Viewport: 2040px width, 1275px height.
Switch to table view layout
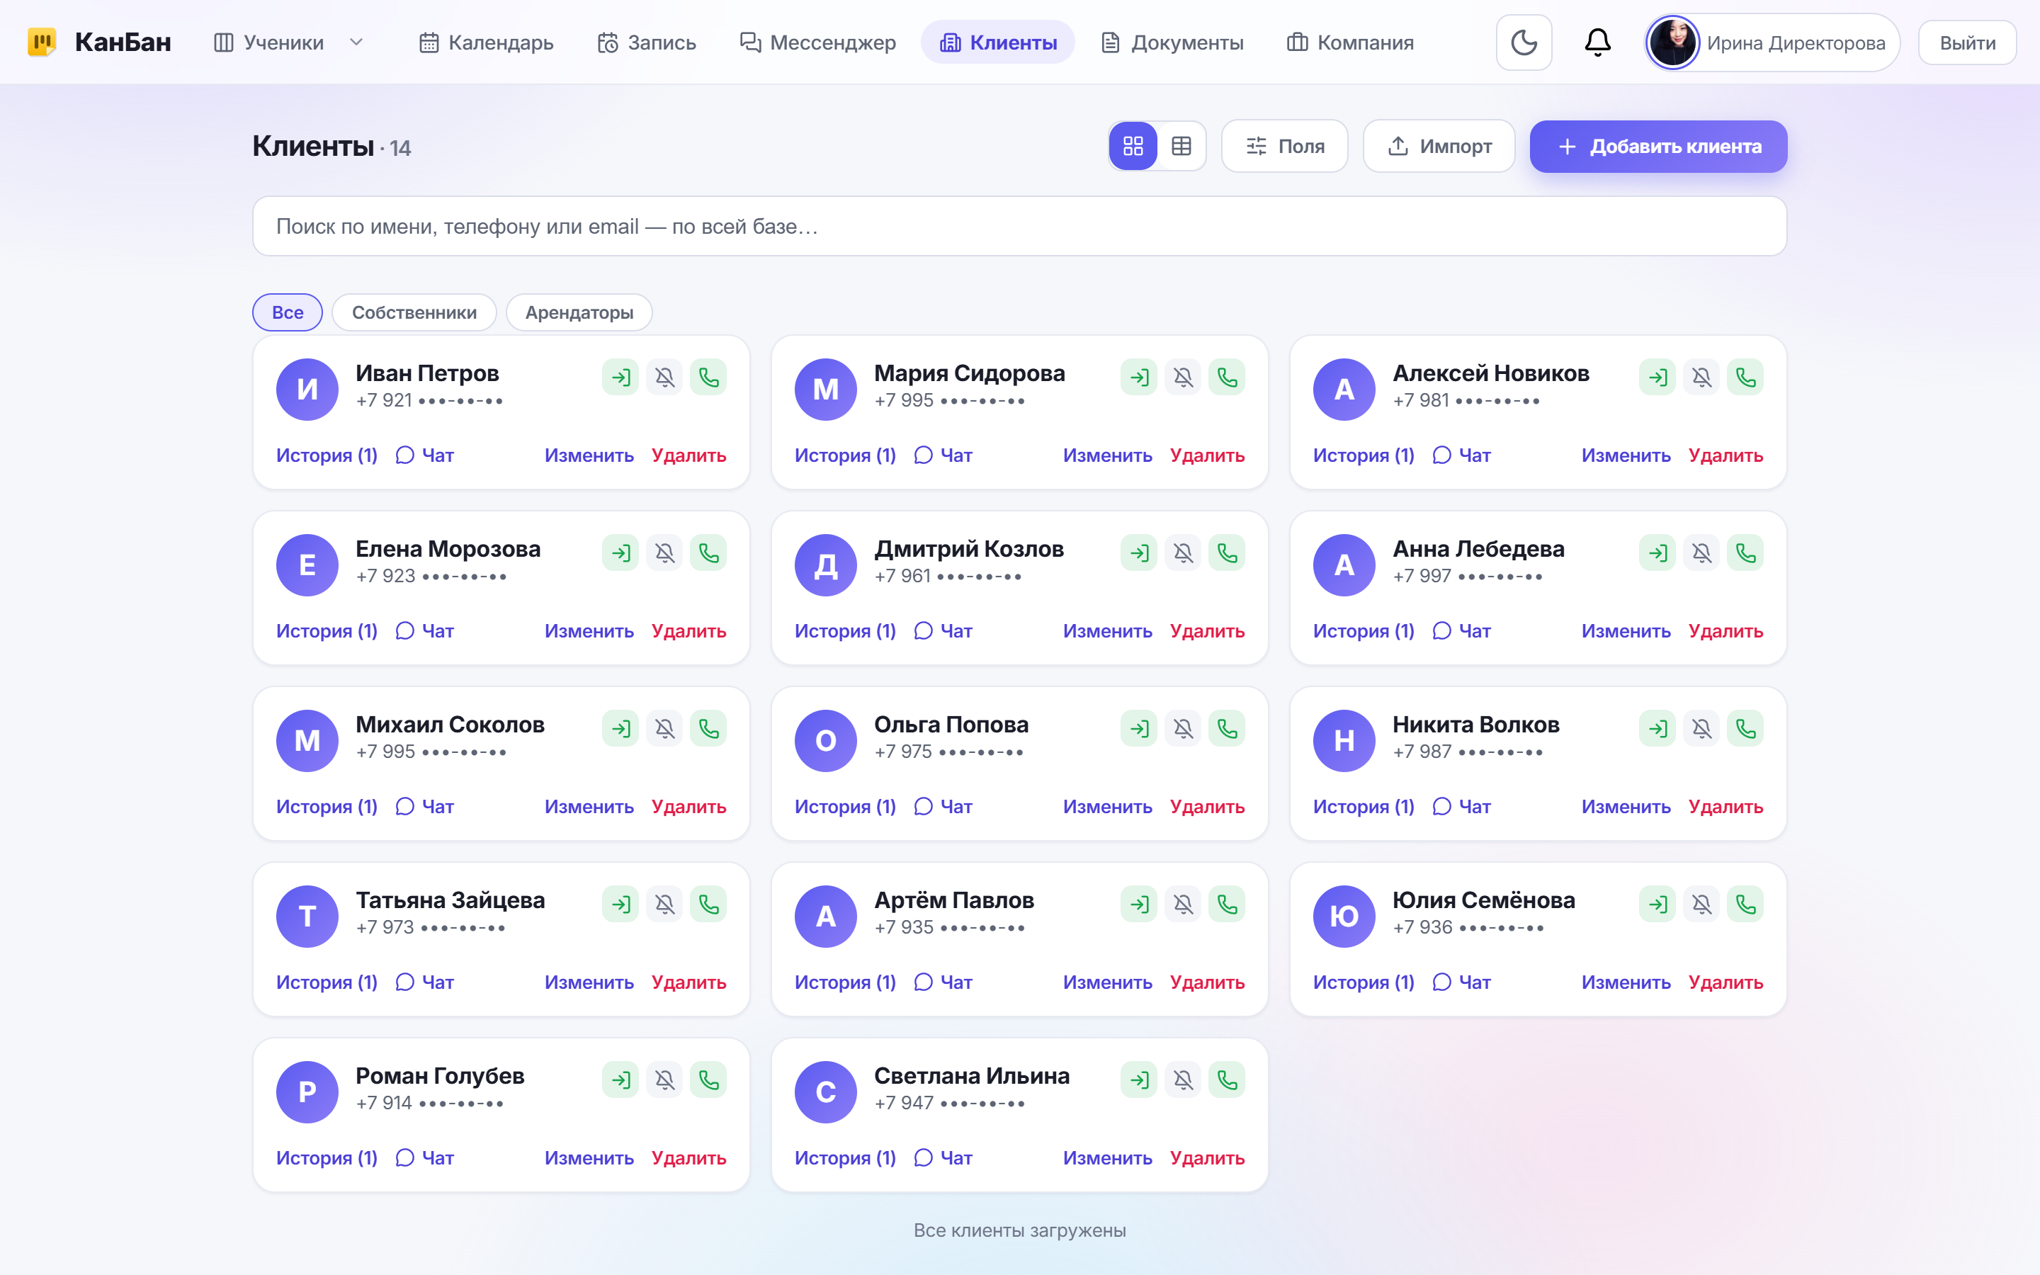1181,146
